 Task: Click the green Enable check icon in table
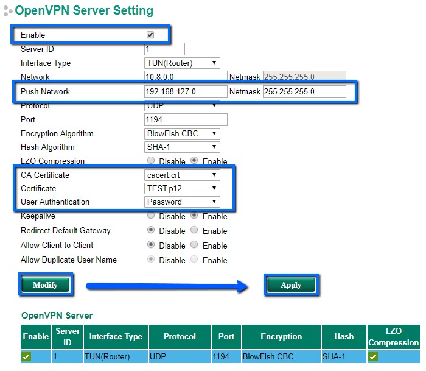pos(26,357)
